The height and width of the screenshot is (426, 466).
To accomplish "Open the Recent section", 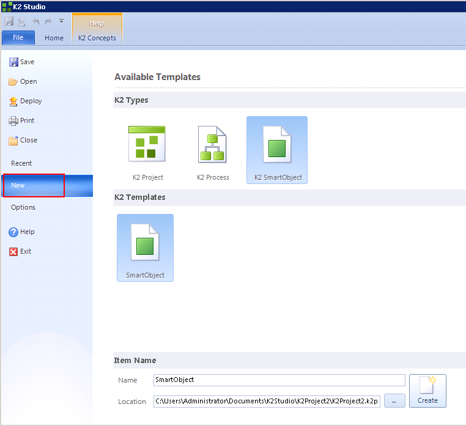I will coord(21,163).
